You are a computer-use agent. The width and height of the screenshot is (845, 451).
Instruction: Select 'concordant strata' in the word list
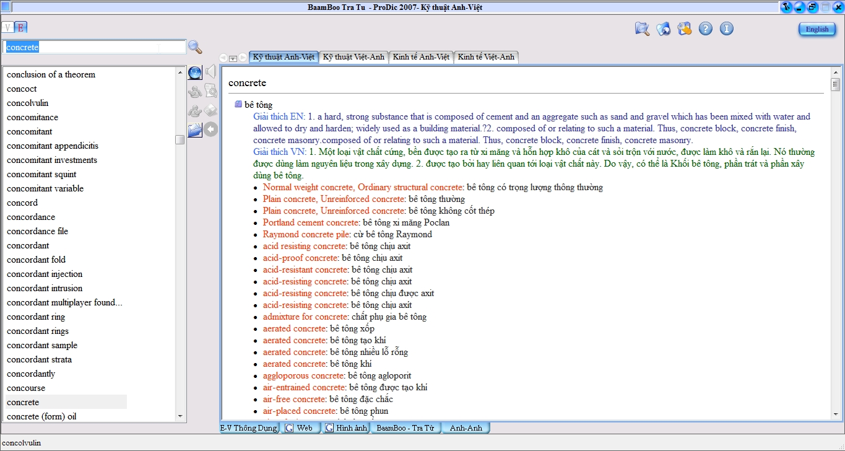point(39,359)
